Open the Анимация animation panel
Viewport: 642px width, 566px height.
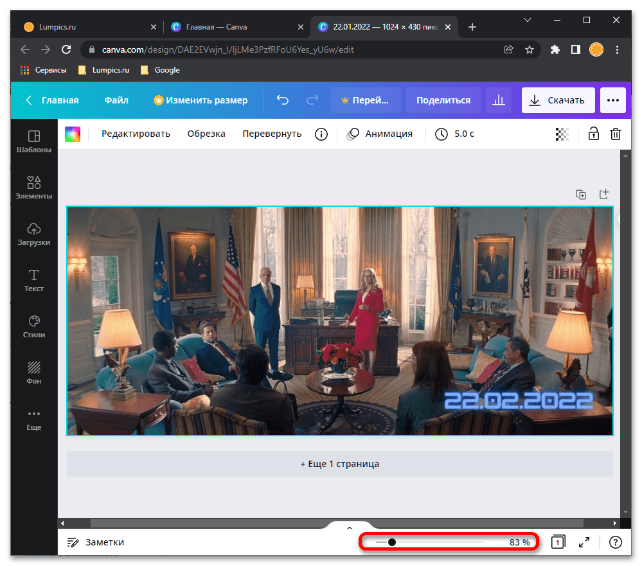pos(379,134)
